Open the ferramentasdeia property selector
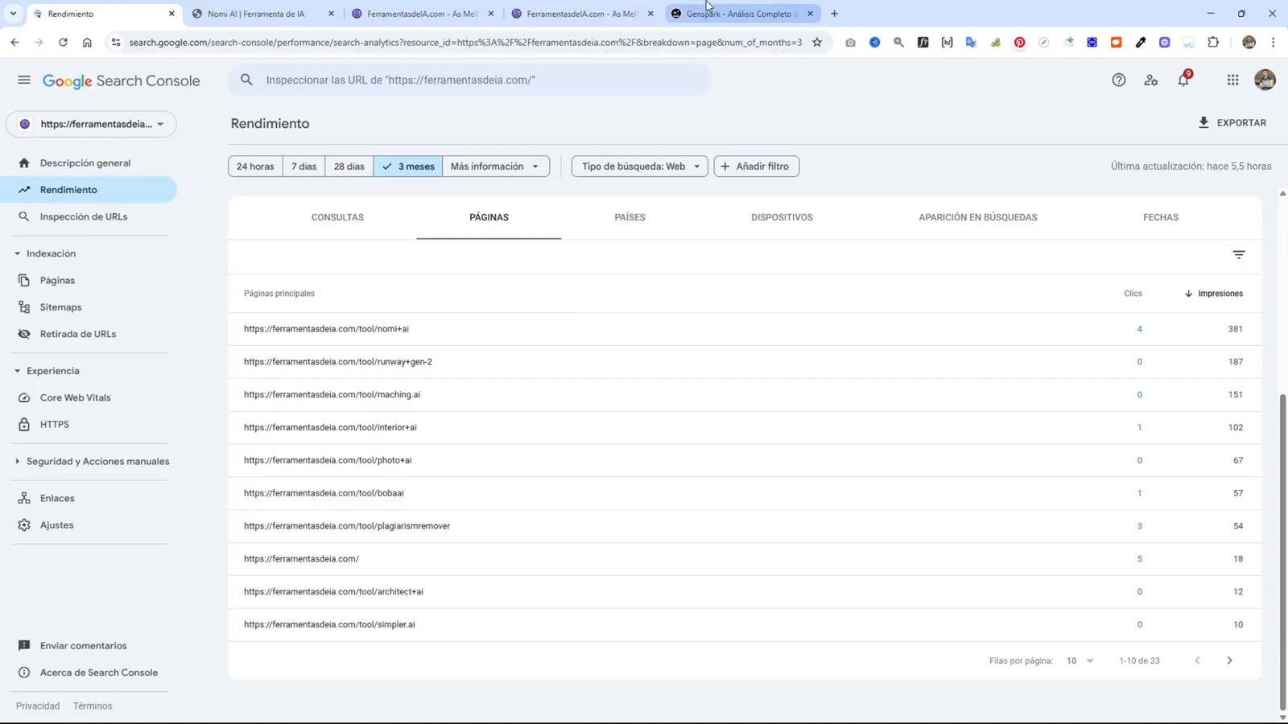 point(91,124)
